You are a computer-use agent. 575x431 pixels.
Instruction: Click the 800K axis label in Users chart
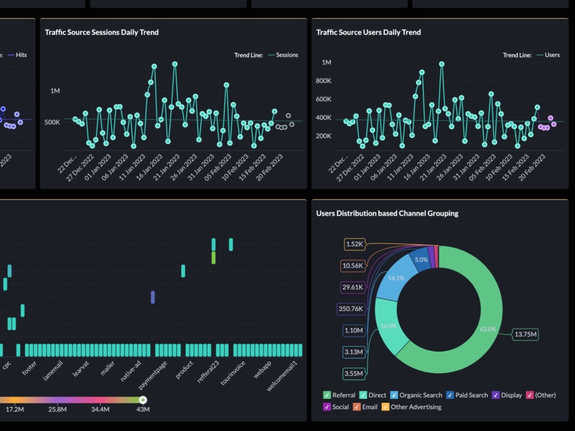click(x=323, y=80)
